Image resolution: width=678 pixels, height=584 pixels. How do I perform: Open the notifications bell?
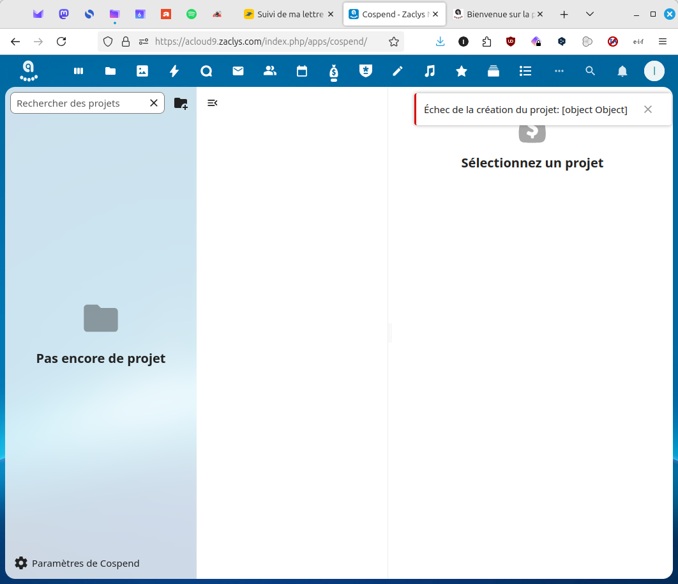622,71
